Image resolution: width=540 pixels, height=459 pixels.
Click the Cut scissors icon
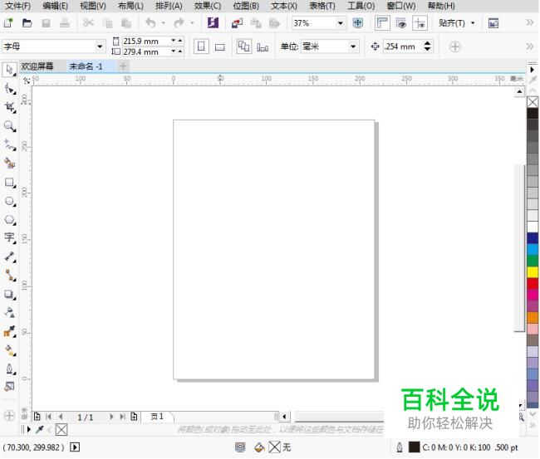pyautogui.click(x=89, y=23)
